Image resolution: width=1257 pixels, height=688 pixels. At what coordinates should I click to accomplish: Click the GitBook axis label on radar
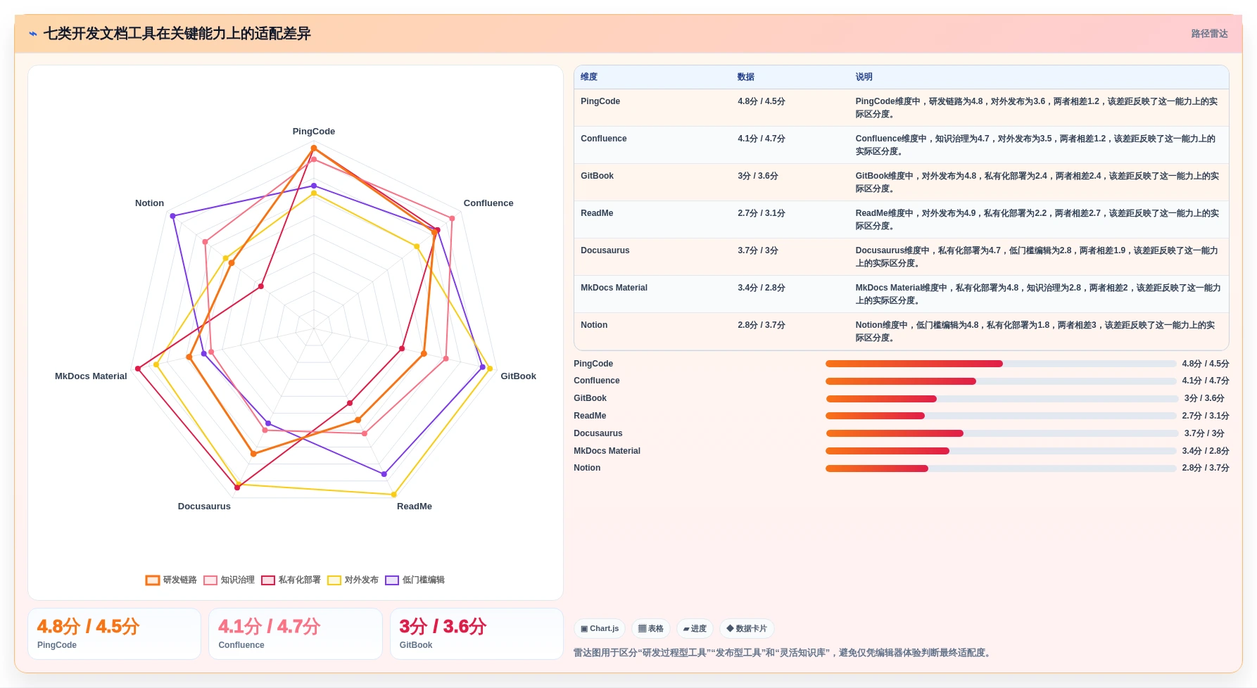(x=519, y=376)
